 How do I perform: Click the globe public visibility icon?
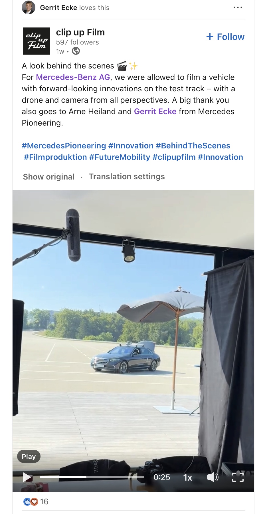(x=76, y=51)
